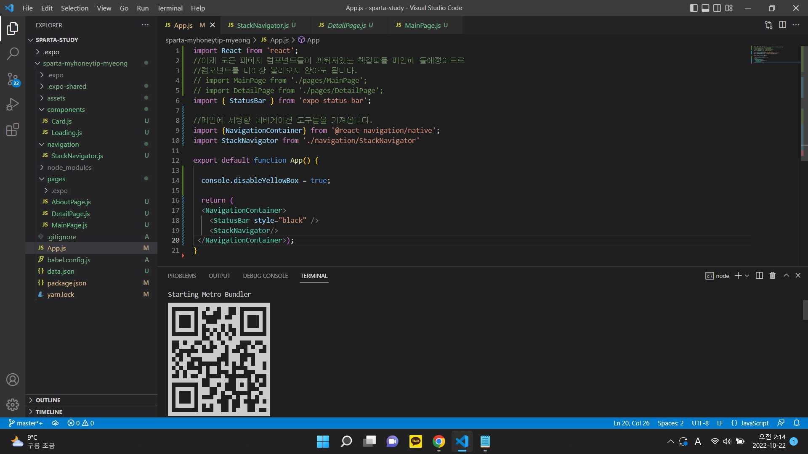This screenshot has height=454, width=808.
Task: Click the taskbar search icon
Action: (346, 441)
